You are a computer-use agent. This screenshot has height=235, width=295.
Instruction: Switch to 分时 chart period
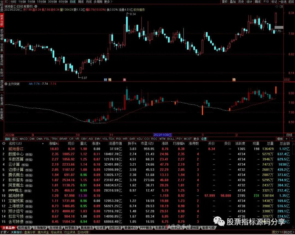point(13,2)
